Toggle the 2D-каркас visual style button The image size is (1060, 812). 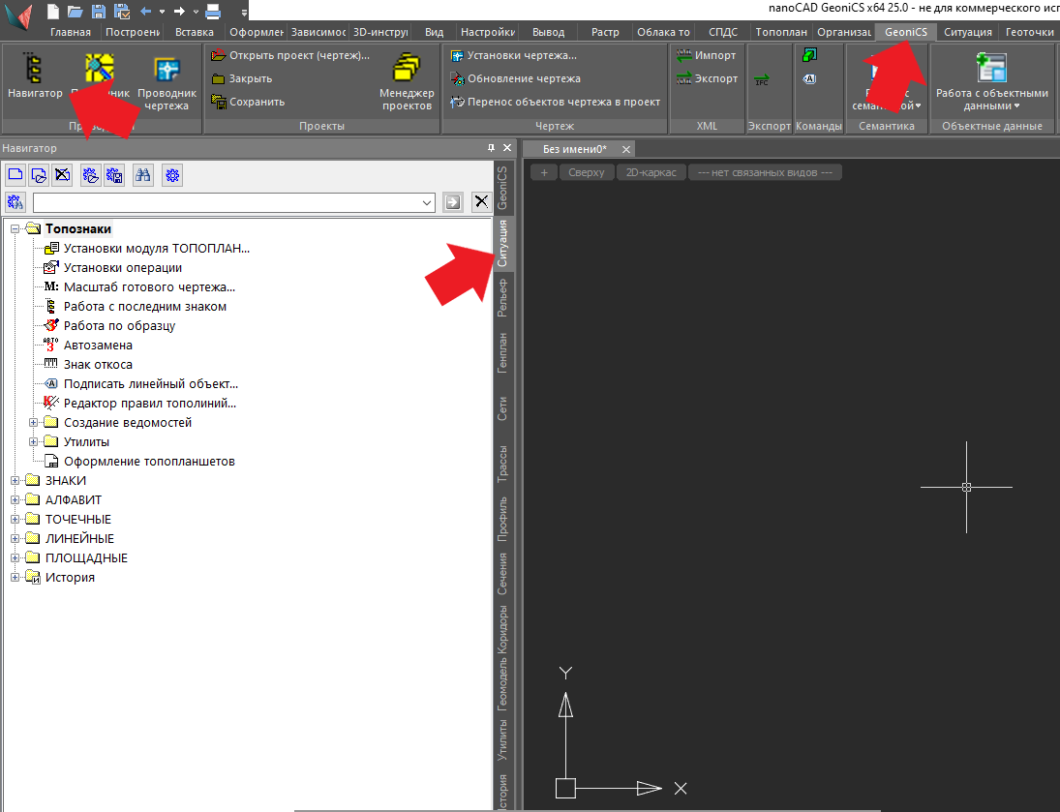tap(651, 172)
